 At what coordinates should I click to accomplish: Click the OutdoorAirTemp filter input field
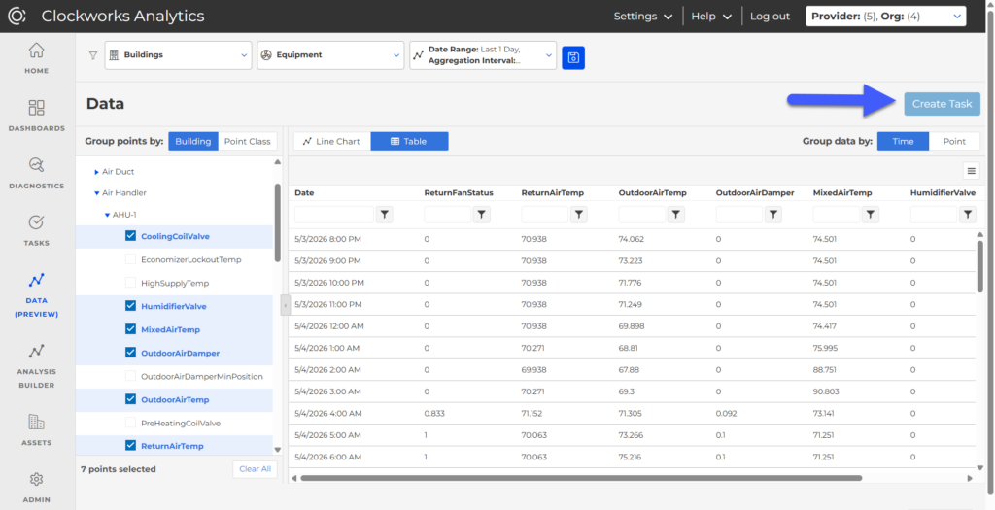point(641,215)
